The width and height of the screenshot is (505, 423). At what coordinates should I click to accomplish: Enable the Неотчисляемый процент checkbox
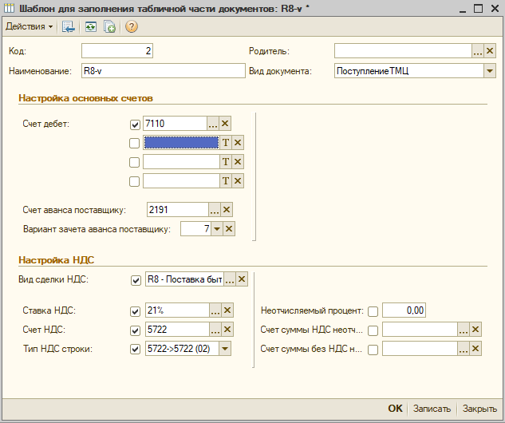tap(373, 311)
